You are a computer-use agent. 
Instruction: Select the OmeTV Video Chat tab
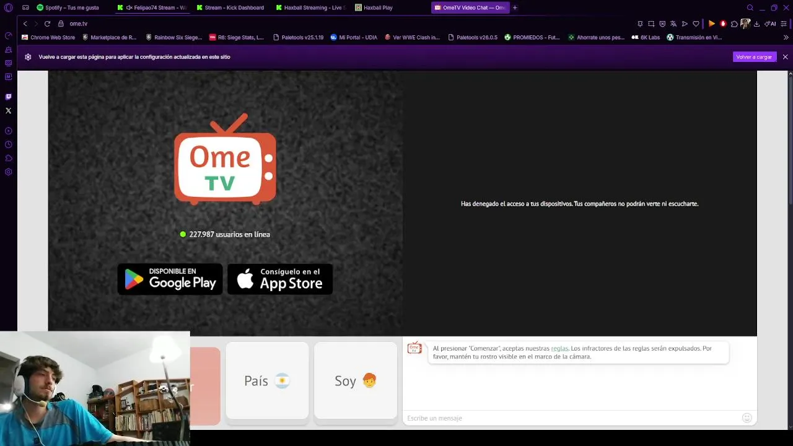470,7
